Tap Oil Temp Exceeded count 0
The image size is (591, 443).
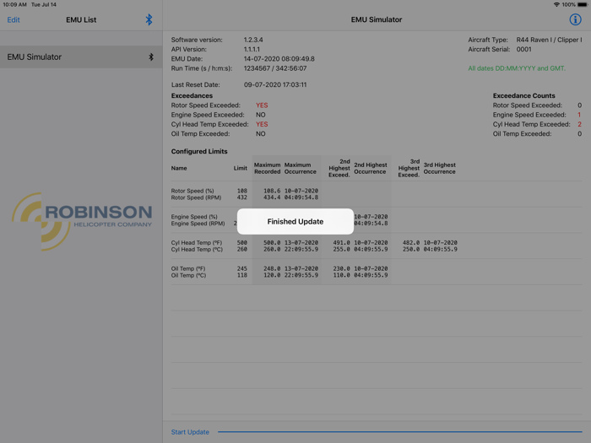(x=580, y=133)
